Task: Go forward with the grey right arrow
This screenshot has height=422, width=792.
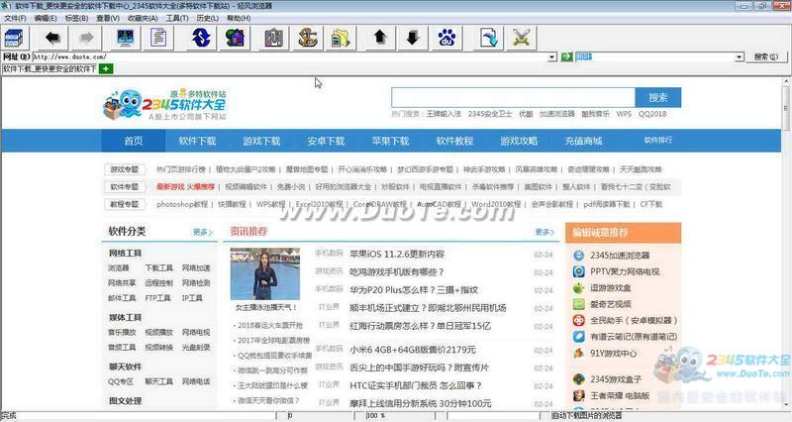Action: 86,38
